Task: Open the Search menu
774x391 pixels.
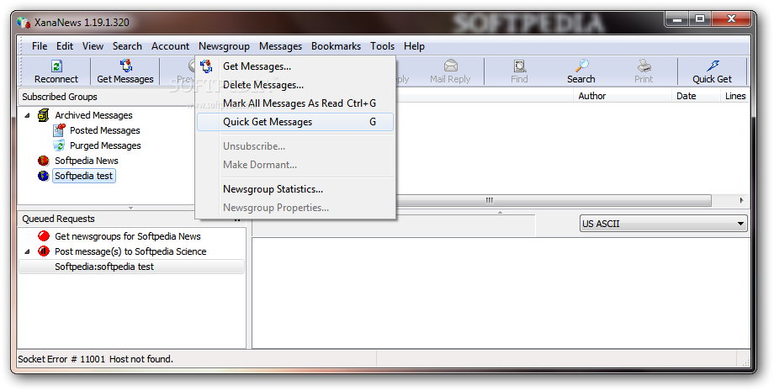Action: pyautogui.click(x=127, y=46)
